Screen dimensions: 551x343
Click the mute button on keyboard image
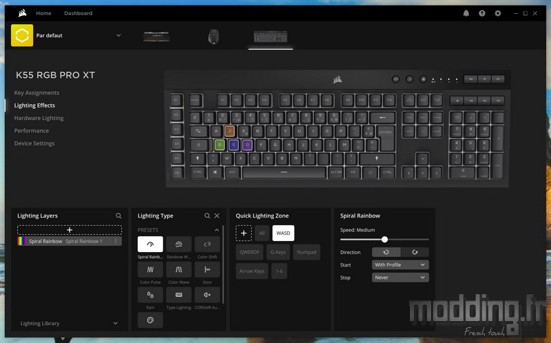click(x=471, y=79)
